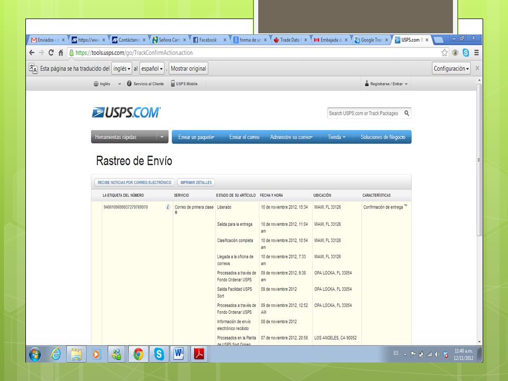The image size is (508, 381).
Task: Launch Internet Explorer from taskbar
Action: click(56, 354)
